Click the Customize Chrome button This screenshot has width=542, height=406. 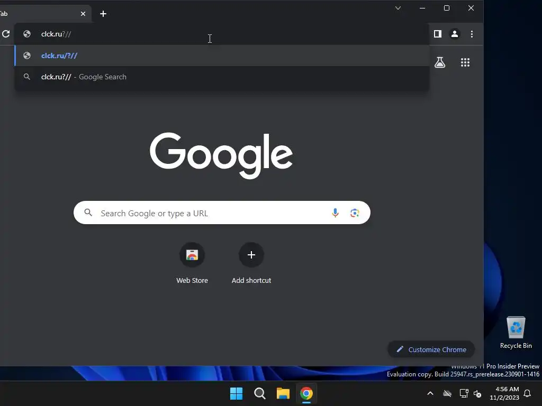(431, 349)
